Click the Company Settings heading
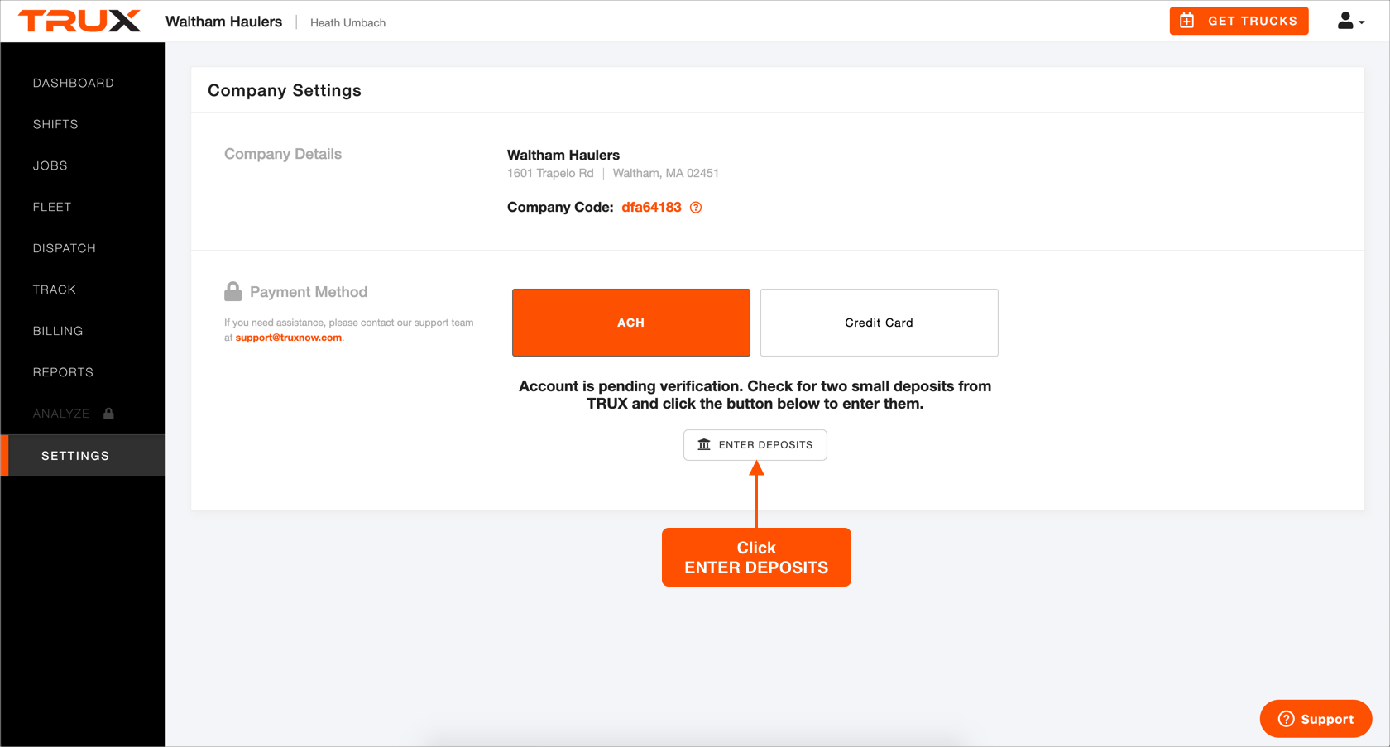 coord(285,90)
